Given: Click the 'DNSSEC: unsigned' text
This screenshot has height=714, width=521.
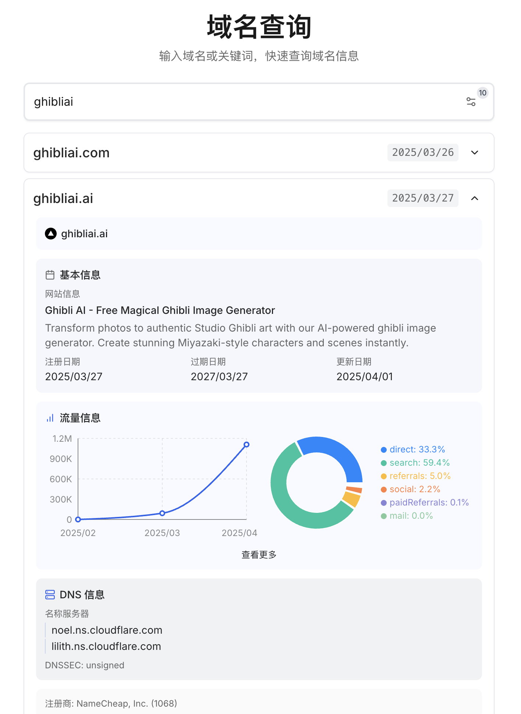Looking at the screenshot, I should 85,665.
